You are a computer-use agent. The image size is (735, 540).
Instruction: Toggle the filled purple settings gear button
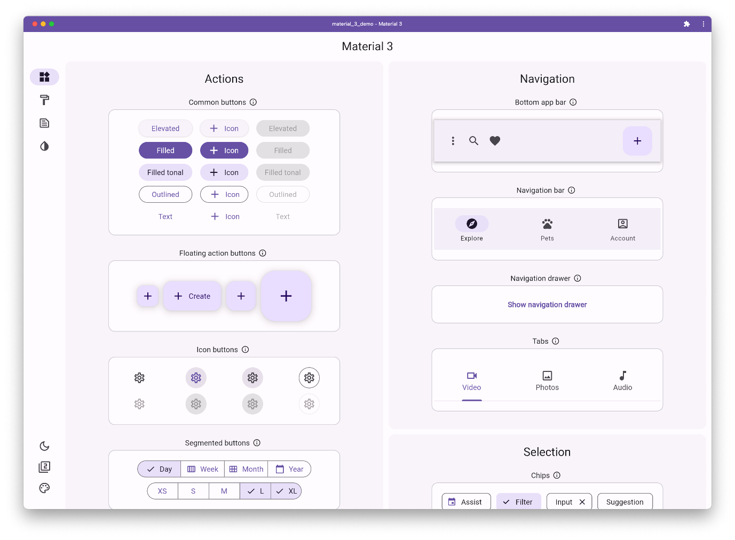[196, 378]
